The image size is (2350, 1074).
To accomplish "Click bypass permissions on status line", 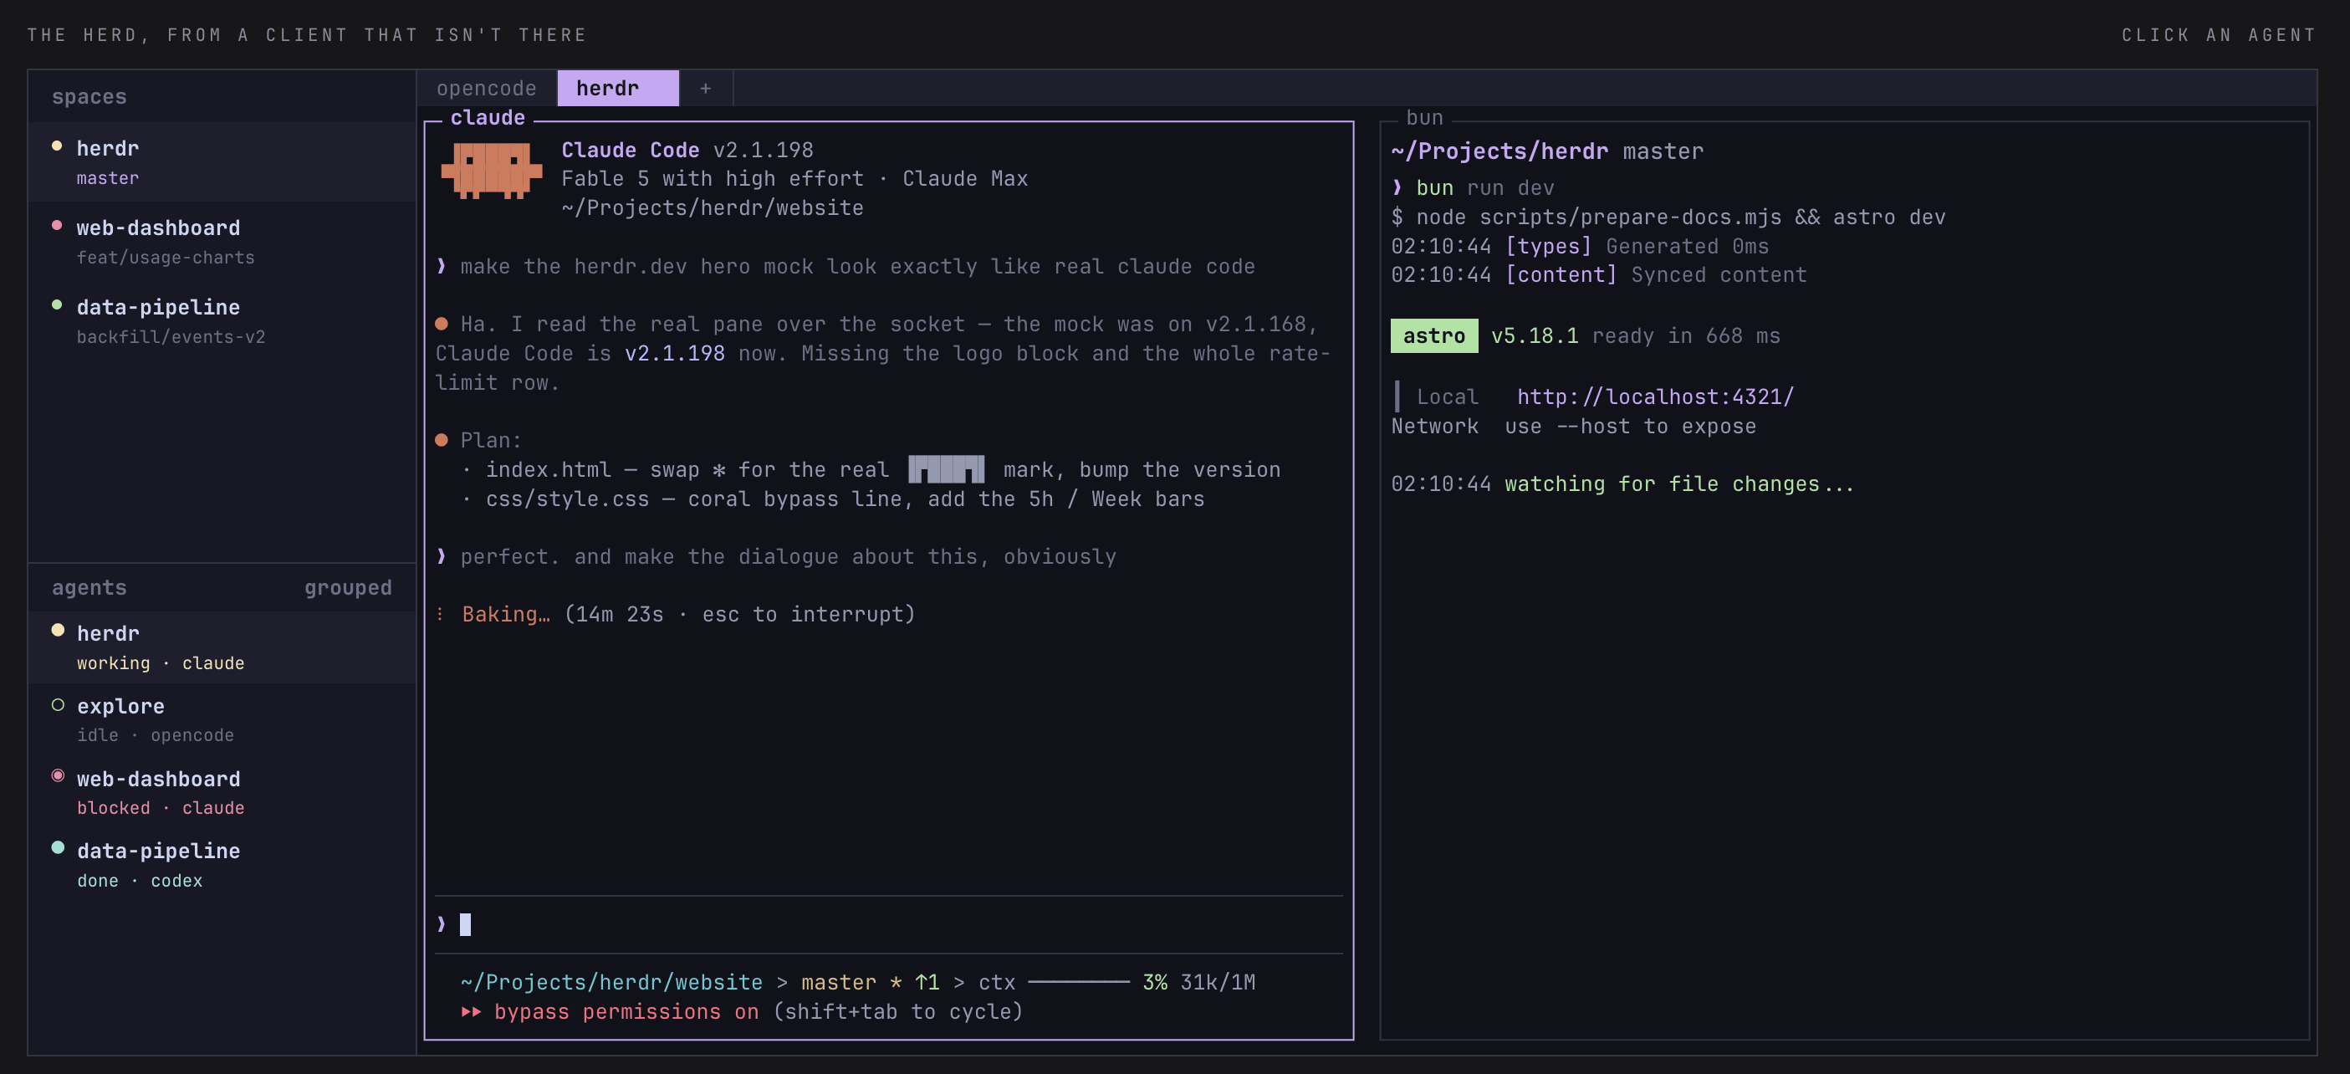I will click(626, 1012).
